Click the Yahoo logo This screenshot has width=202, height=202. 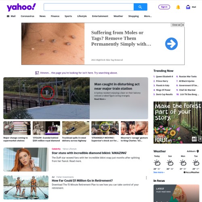point(21,7)
